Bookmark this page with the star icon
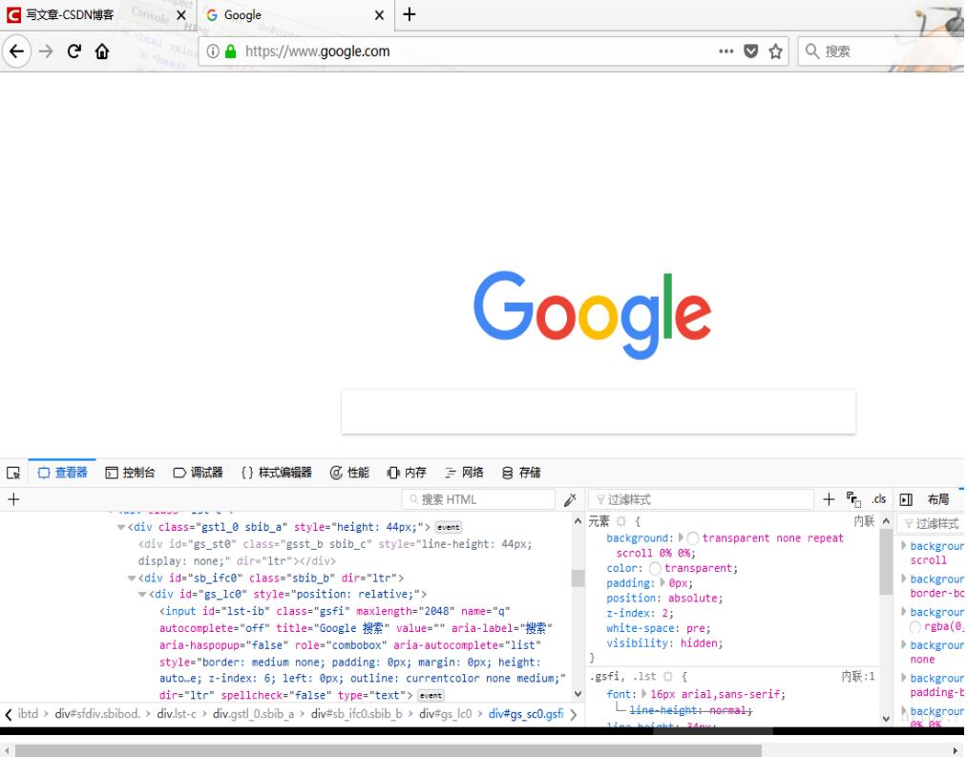Viewport: 967px width, 757px height. tap(775, 52)
